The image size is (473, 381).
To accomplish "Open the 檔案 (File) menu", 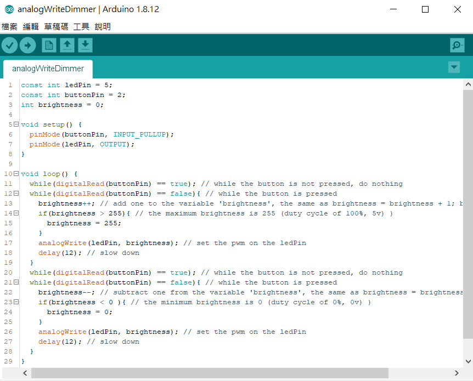I will coord(9,26).
